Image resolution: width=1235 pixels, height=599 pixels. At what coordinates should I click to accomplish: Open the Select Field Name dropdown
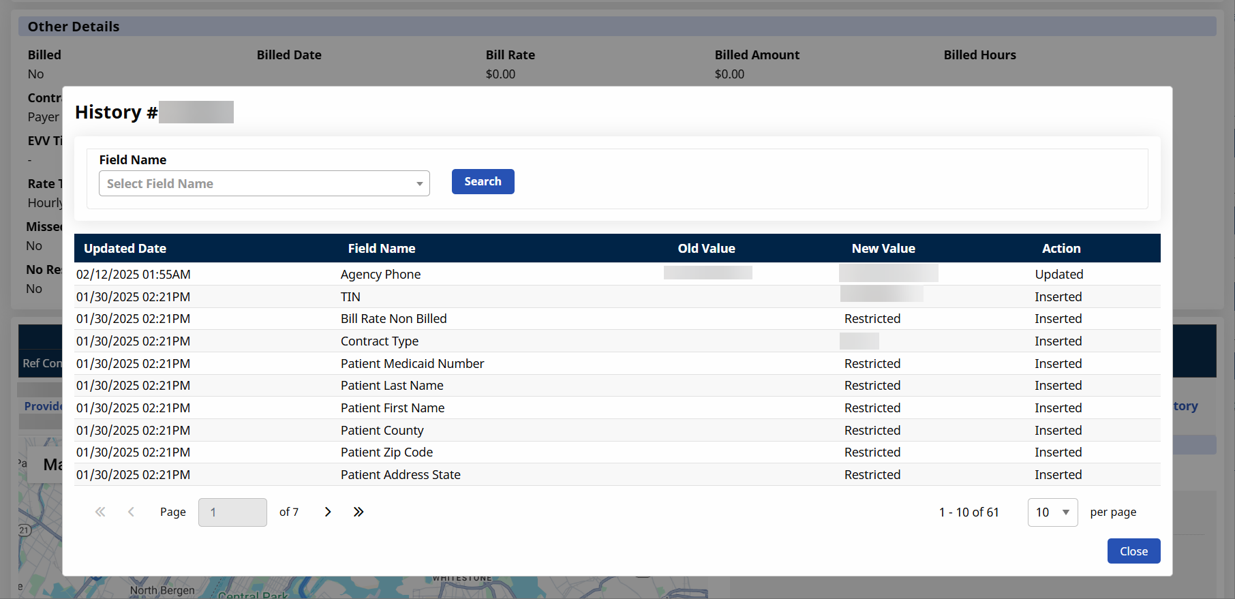coord(264,183)
